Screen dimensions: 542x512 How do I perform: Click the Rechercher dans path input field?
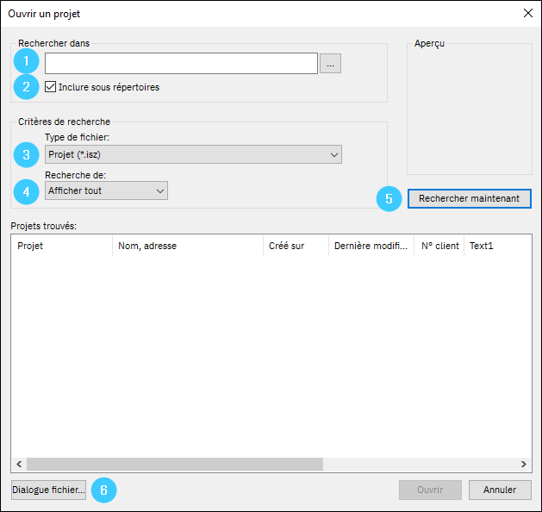[181, 63]
